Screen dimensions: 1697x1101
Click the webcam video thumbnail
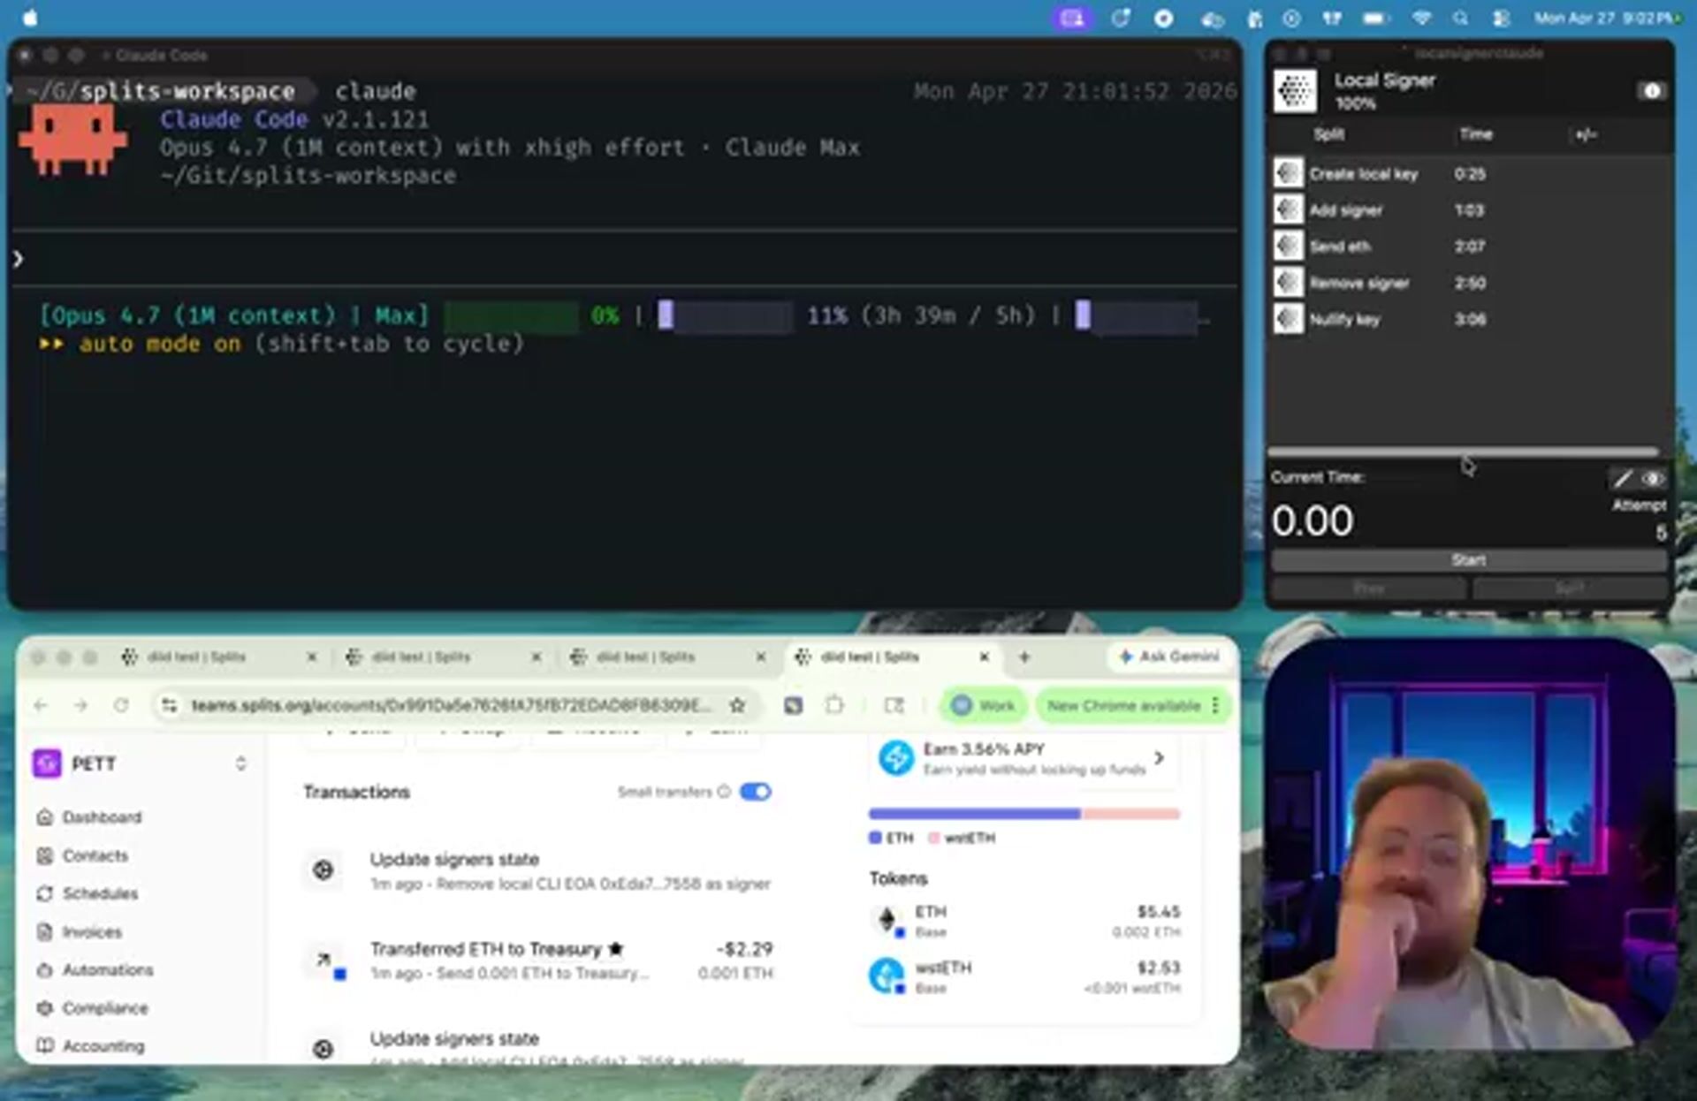tap(1469, 844)
